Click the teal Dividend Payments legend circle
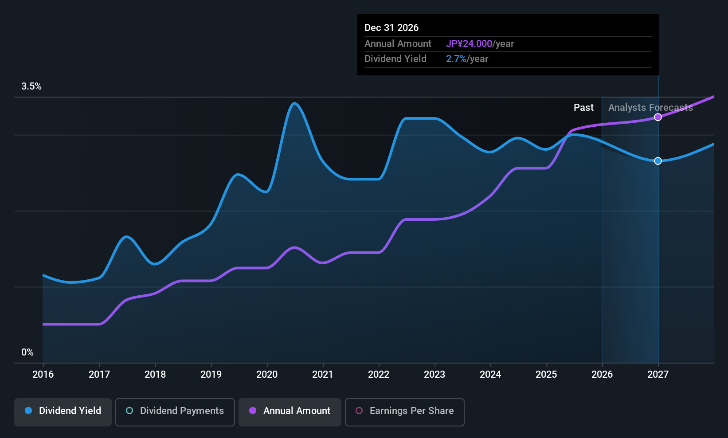This screenshot has height=438, width=728. point(129,411)
